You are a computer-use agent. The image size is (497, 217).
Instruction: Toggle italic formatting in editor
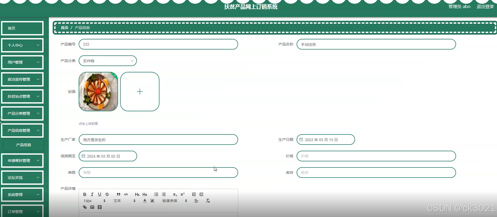[92, 194]
